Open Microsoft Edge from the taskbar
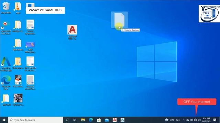 click(91, 120)
